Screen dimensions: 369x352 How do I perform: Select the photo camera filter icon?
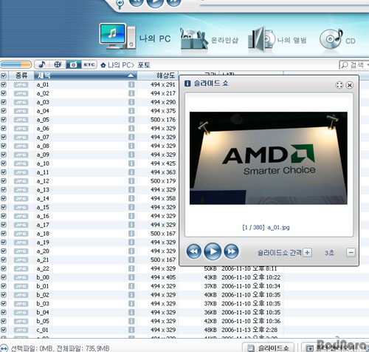tap(73, 64)
